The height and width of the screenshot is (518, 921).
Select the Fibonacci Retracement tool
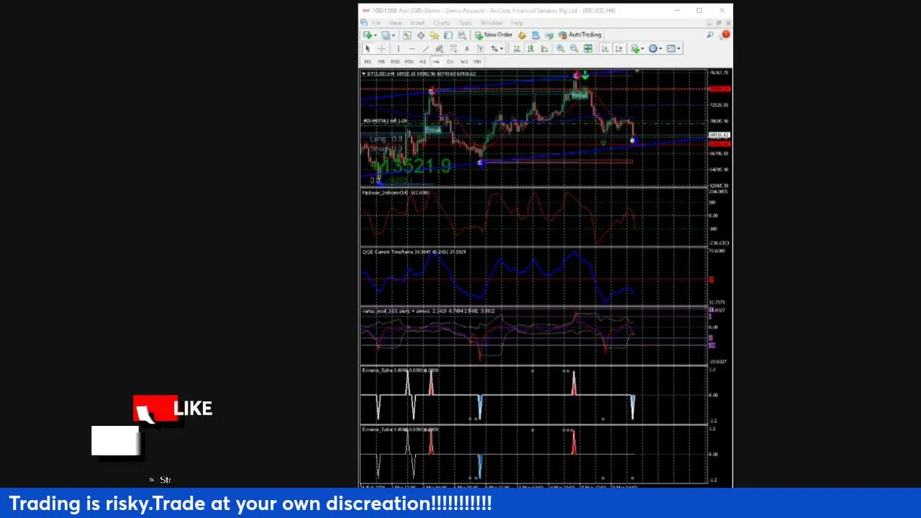(x=453, y=48)
